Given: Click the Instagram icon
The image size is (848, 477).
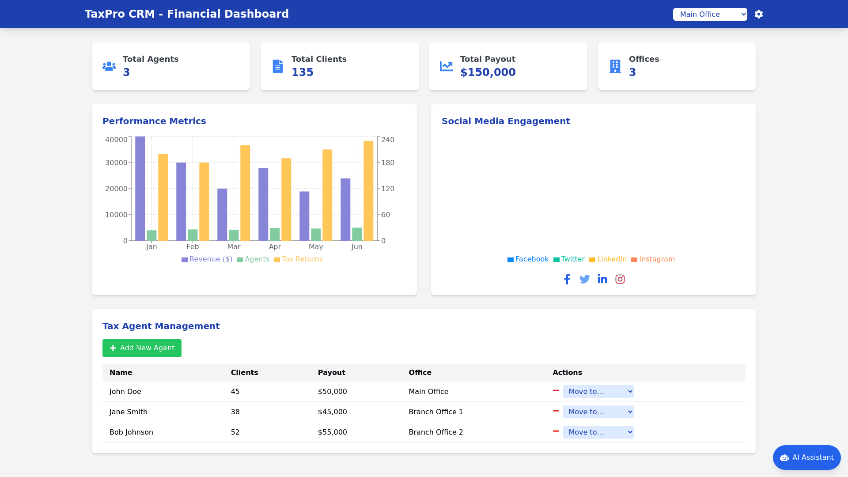Looking at the screenshot, I should point(620,279).
